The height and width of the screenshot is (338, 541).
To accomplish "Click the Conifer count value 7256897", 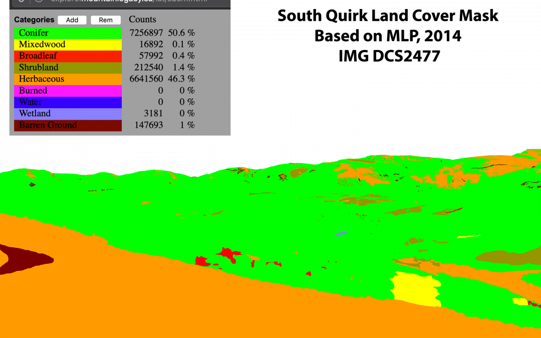I will [146, 33].
